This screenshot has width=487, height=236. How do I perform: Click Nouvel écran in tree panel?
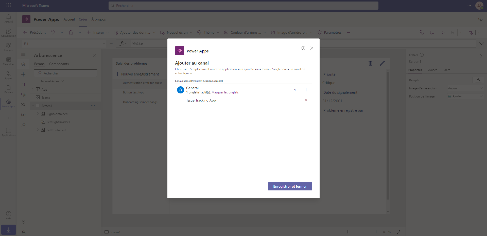[x=50, y=81]
